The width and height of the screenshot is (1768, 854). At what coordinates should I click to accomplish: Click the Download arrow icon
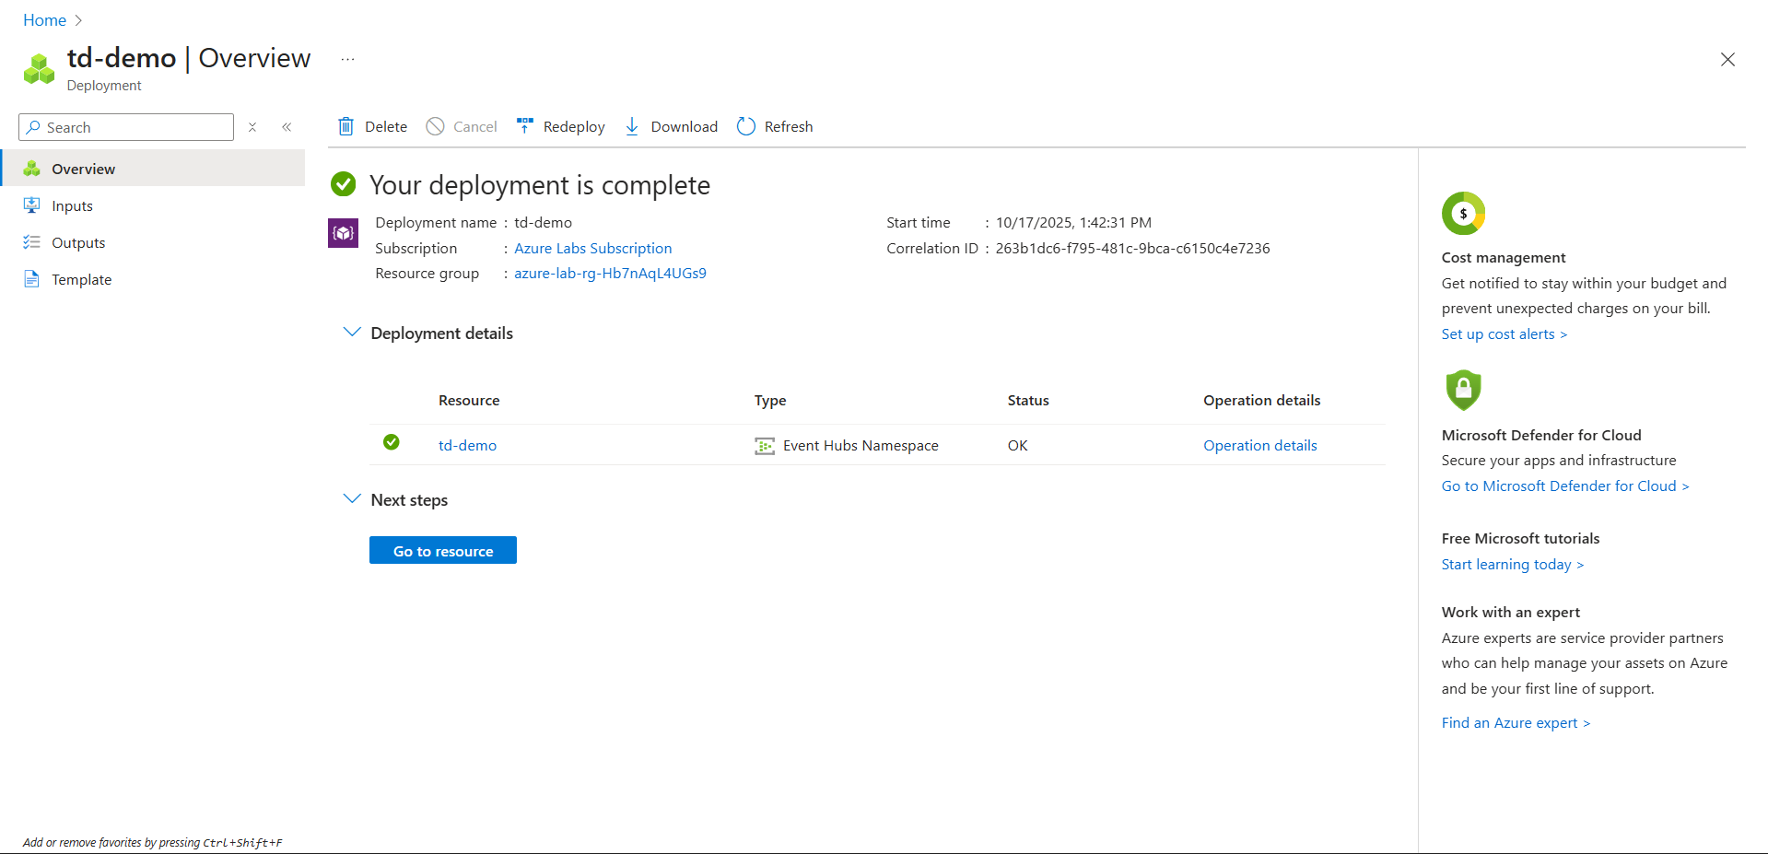pyautogui.click(x=632, y=126)
